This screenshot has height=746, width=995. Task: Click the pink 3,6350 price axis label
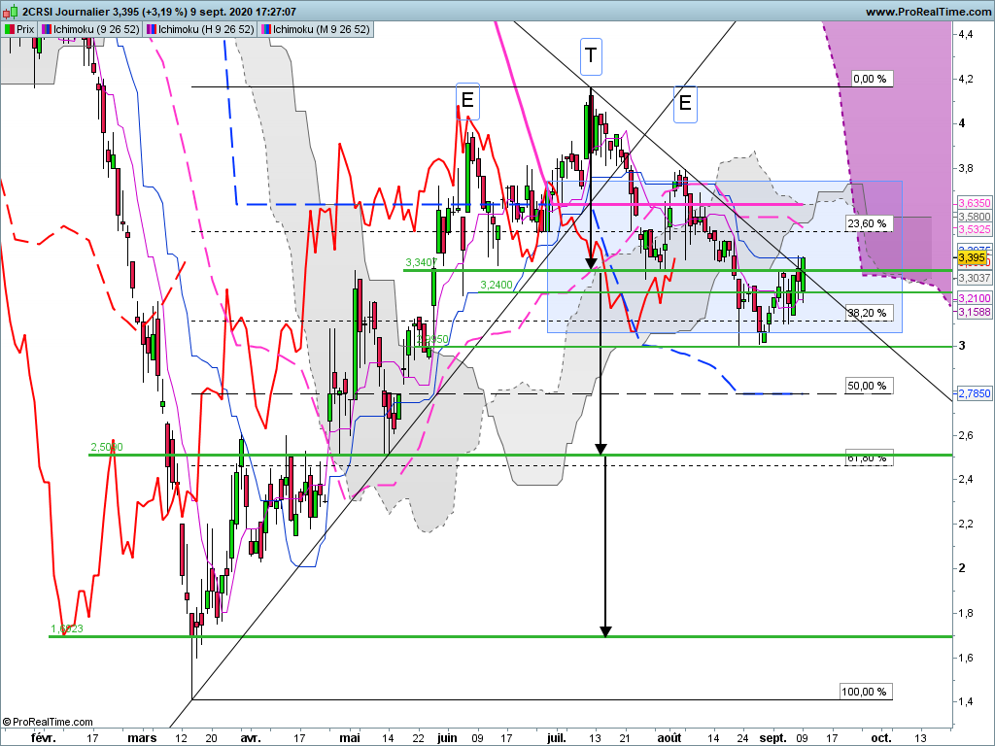click(x=973, y=202)
